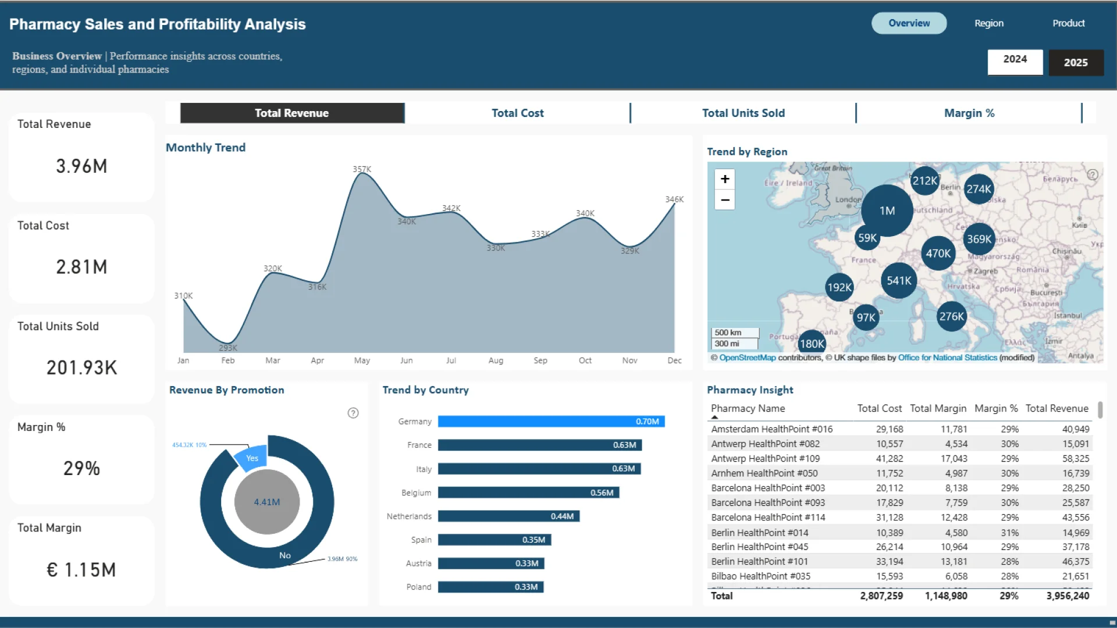Viewport: 1117px width, 628px height.
Task: Go to the Region page
Action: pos(988,23)
